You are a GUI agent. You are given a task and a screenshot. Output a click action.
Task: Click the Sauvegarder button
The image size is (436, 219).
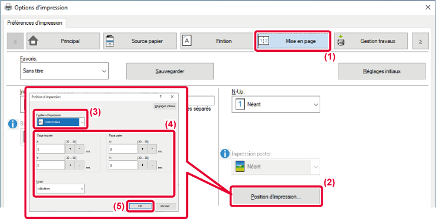[x=170, y=71]
